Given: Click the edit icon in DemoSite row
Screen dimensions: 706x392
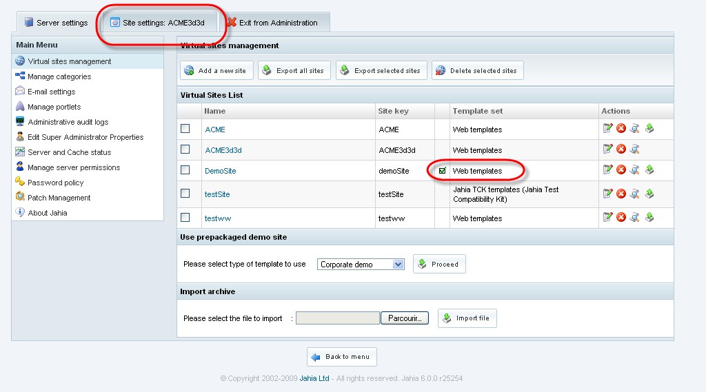Looking at the screenshot, I should [x=608, y=169].
